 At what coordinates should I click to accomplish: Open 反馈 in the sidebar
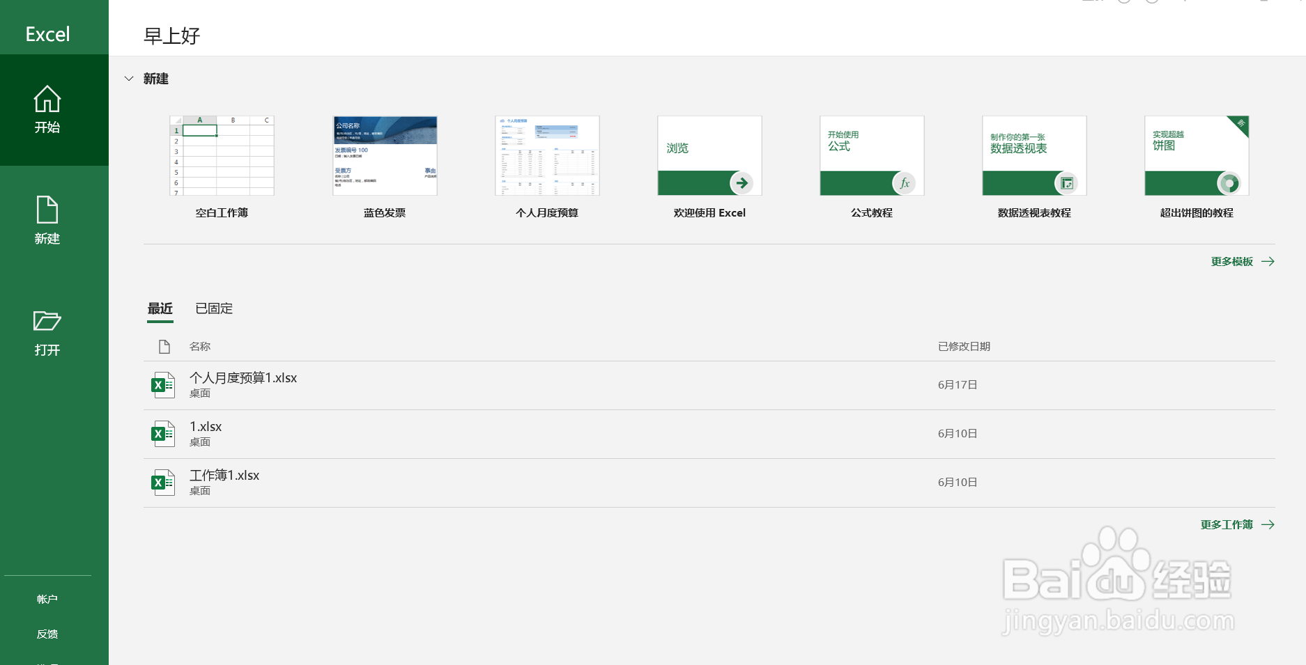47,634
